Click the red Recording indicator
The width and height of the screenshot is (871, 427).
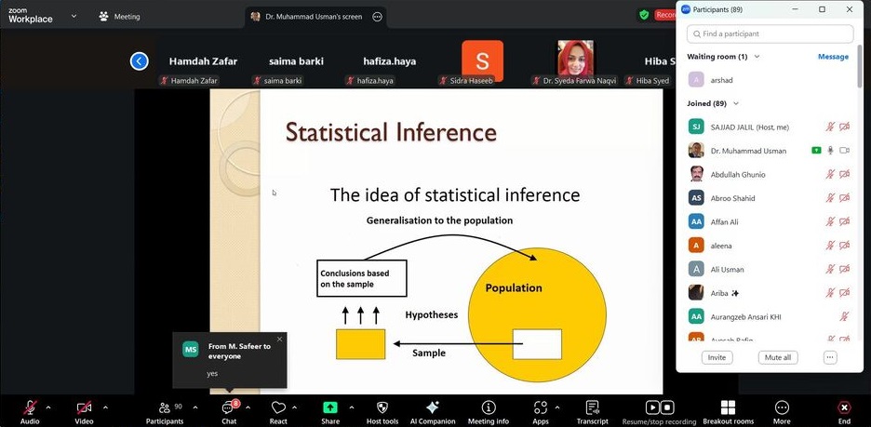(665, 15)
